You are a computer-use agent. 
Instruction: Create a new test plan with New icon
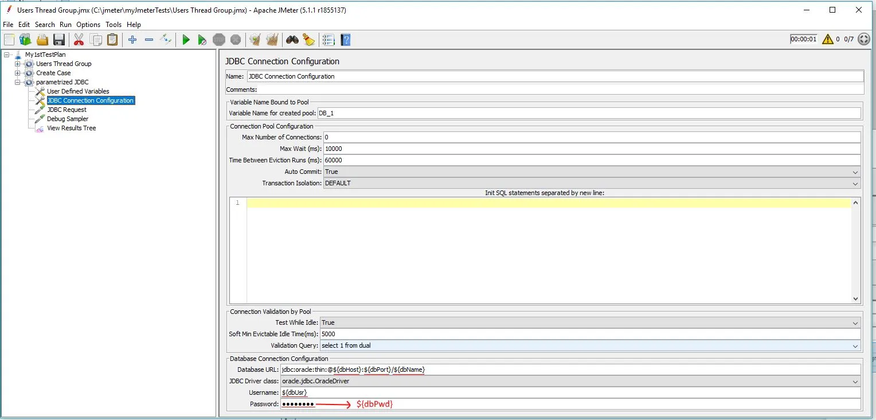click(x=9, y=40)
